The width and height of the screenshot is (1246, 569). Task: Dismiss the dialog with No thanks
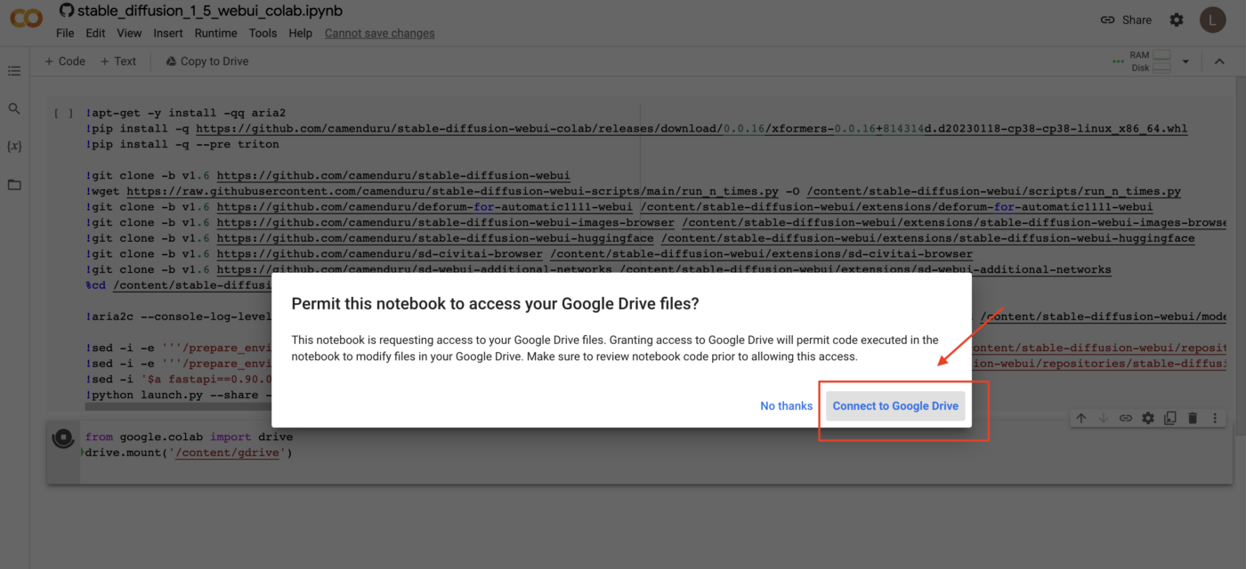(786, 405)
